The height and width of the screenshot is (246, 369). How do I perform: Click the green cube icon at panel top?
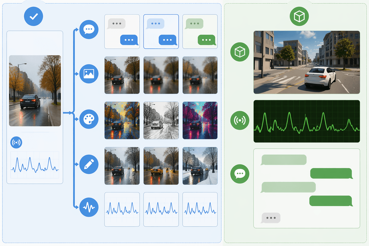point(299,16)
